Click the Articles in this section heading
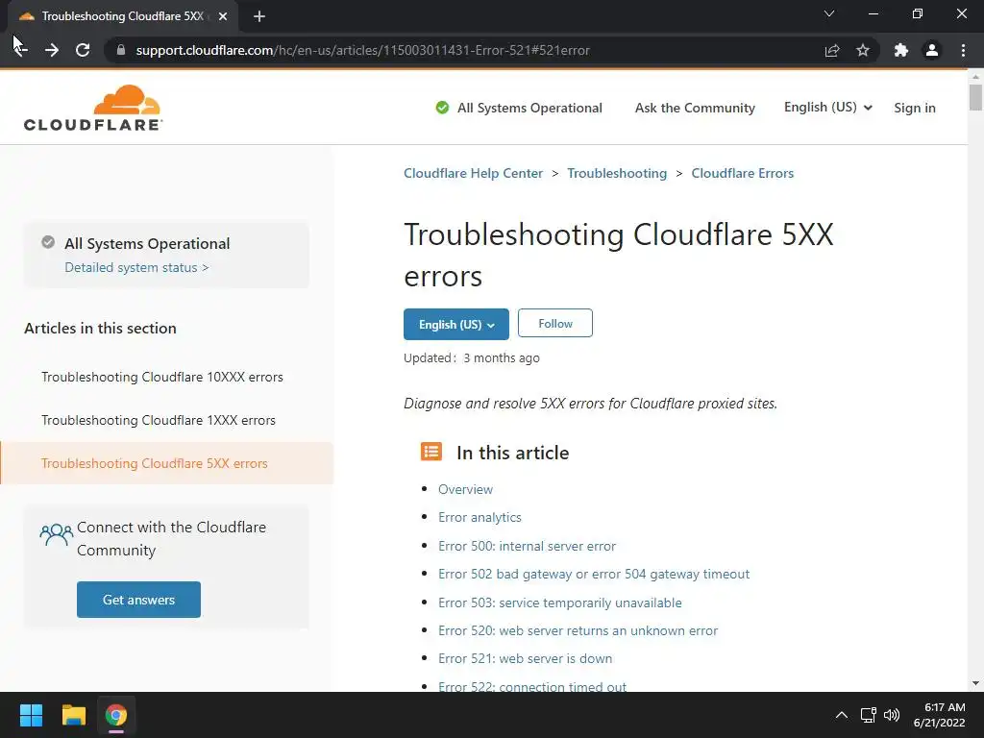Image resolution: width=984 pixels, height=738 pixels. tap(100, 329)
